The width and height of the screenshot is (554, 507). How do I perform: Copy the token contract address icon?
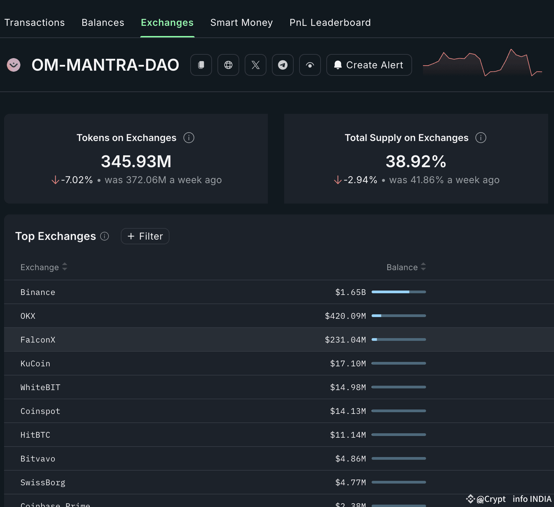click(201, 65)
